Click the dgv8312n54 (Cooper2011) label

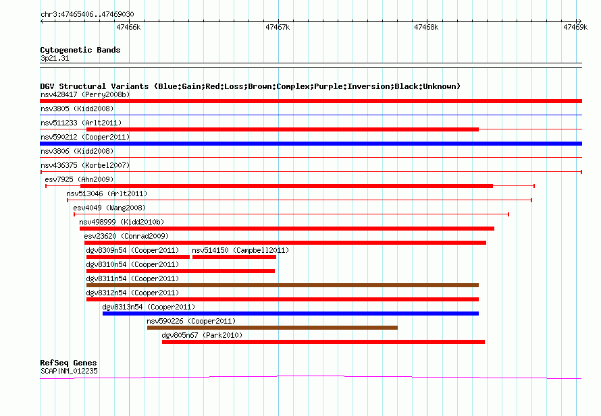click(x=132, y=293)
